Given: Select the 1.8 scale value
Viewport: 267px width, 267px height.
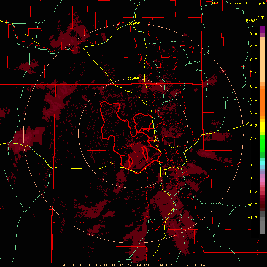Looking at the screenshot, I should tap(254, 165).
